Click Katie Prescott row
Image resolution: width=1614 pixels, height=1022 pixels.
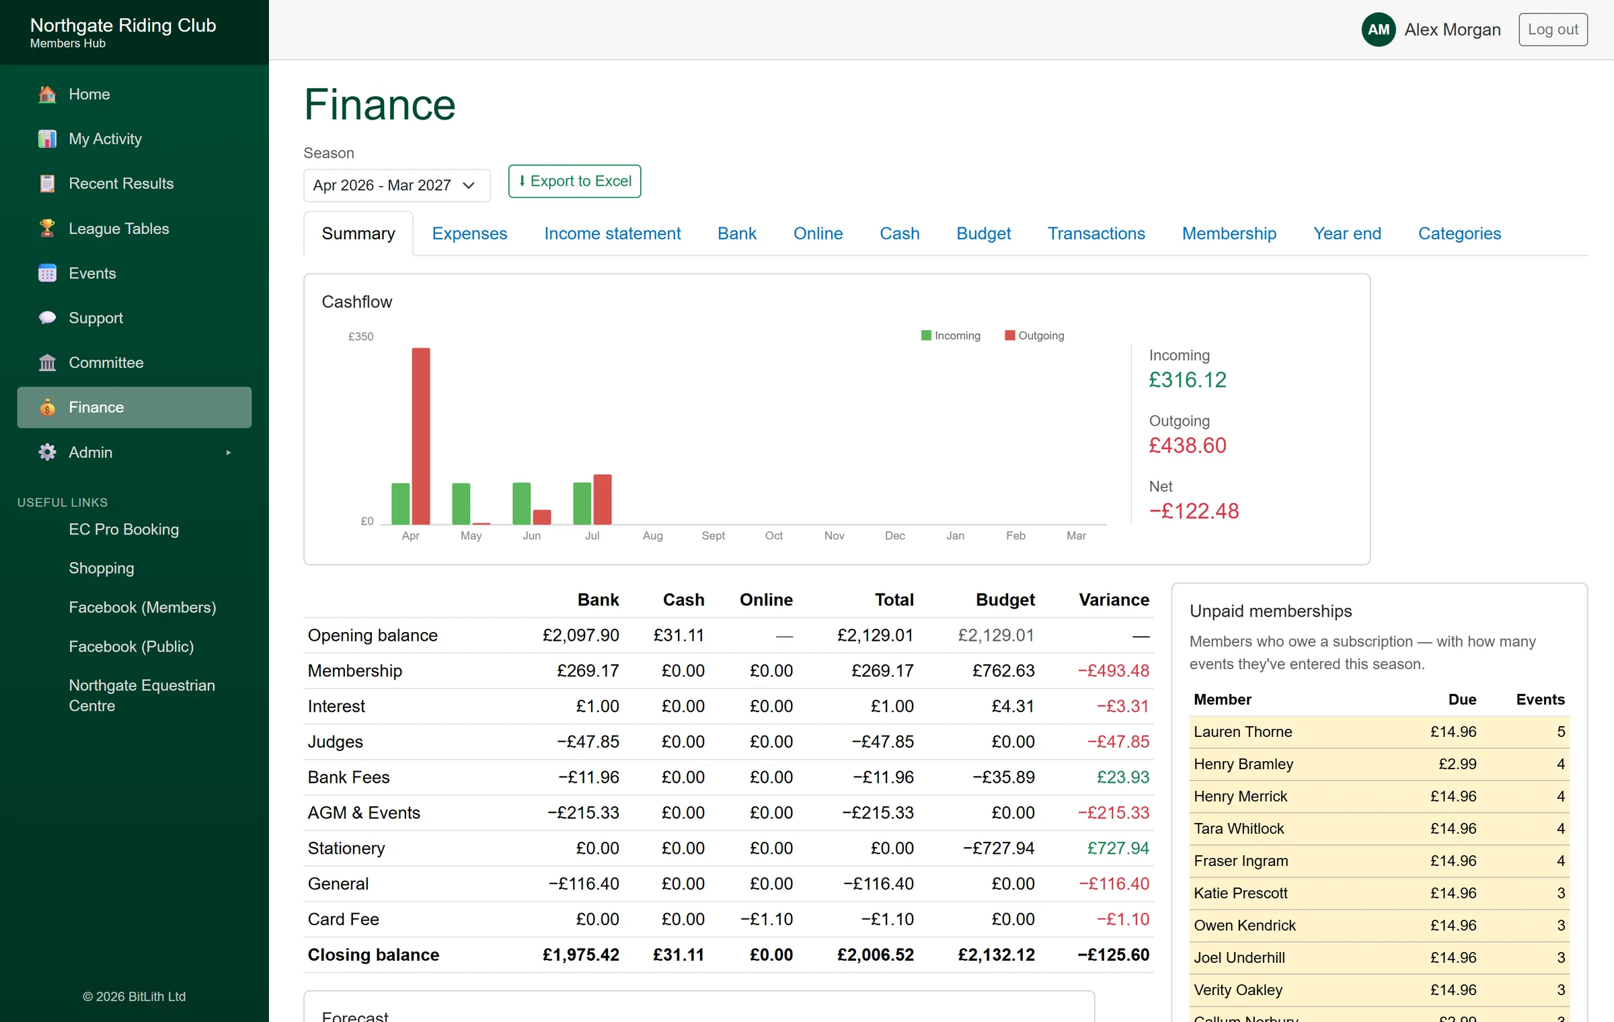[1379, 893]
